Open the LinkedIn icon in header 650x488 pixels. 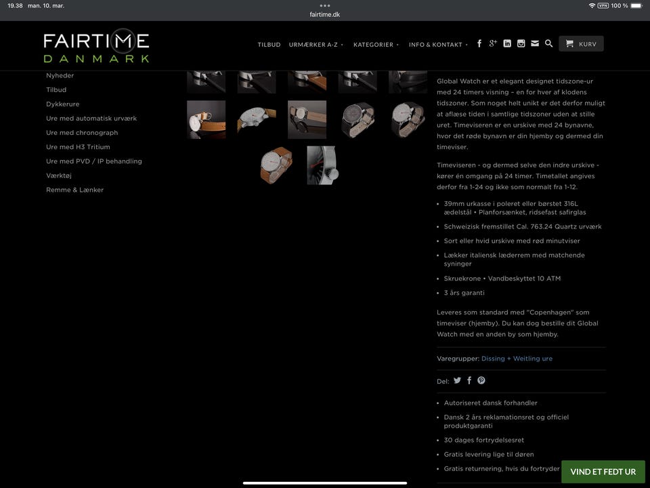[x=507, y=43]
